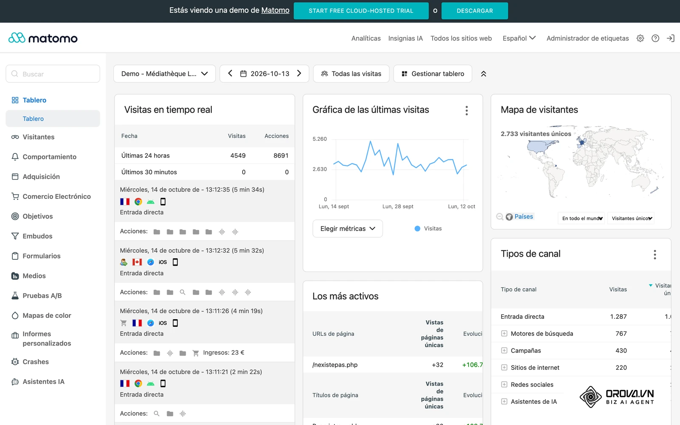Open the help question mark icon
This screenshot has height=425, width=680.
tap(655, 38)
